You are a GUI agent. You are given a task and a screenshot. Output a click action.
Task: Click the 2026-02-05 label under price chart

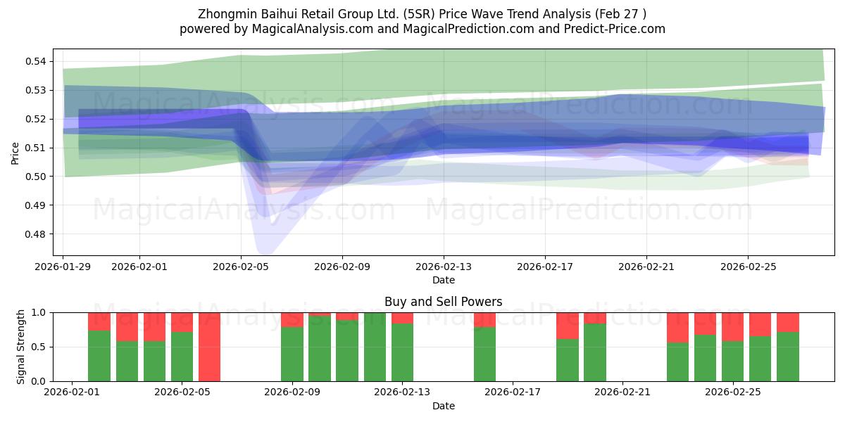[241, 267]
